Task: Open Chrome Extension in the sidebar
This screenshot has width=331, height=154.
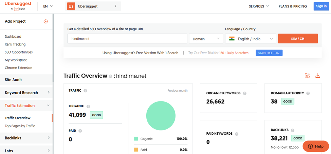Action: tap(19, 68)
